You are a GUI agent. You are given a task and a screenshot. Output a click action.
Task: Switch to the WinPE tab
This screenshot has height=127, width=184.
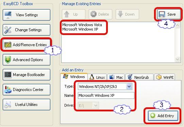[x=165, y=77]
